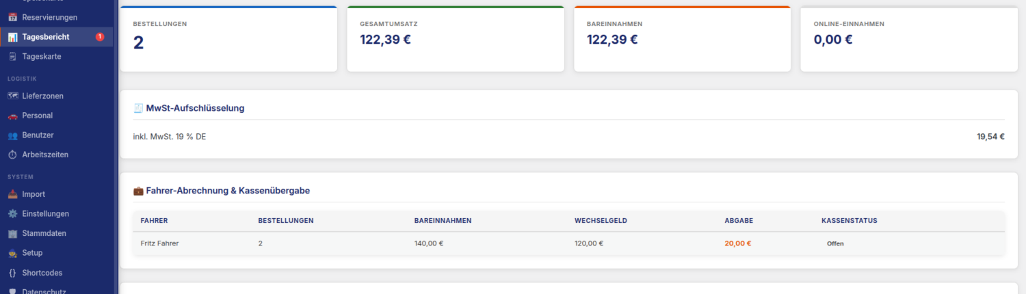Click the briefcase icon beside Fahrer-Abrechnung
The height and width of the screenshot is (294, 1026).
pyautogui.click(x=138, y=191)
